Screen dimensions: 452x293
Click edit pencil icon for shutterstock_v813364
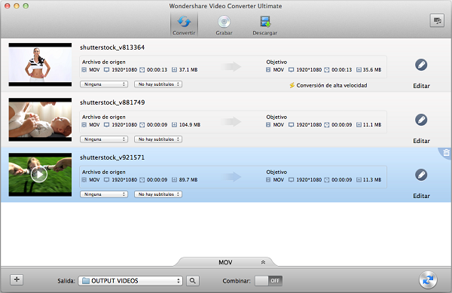click(421, 65)
